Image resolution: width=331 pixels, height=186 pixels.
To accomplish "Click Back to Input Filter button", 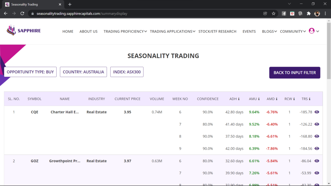I will pos(294,73).
